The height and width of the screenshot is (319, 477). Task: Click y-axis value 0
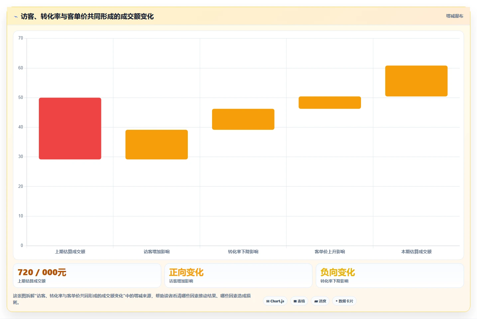22,246
